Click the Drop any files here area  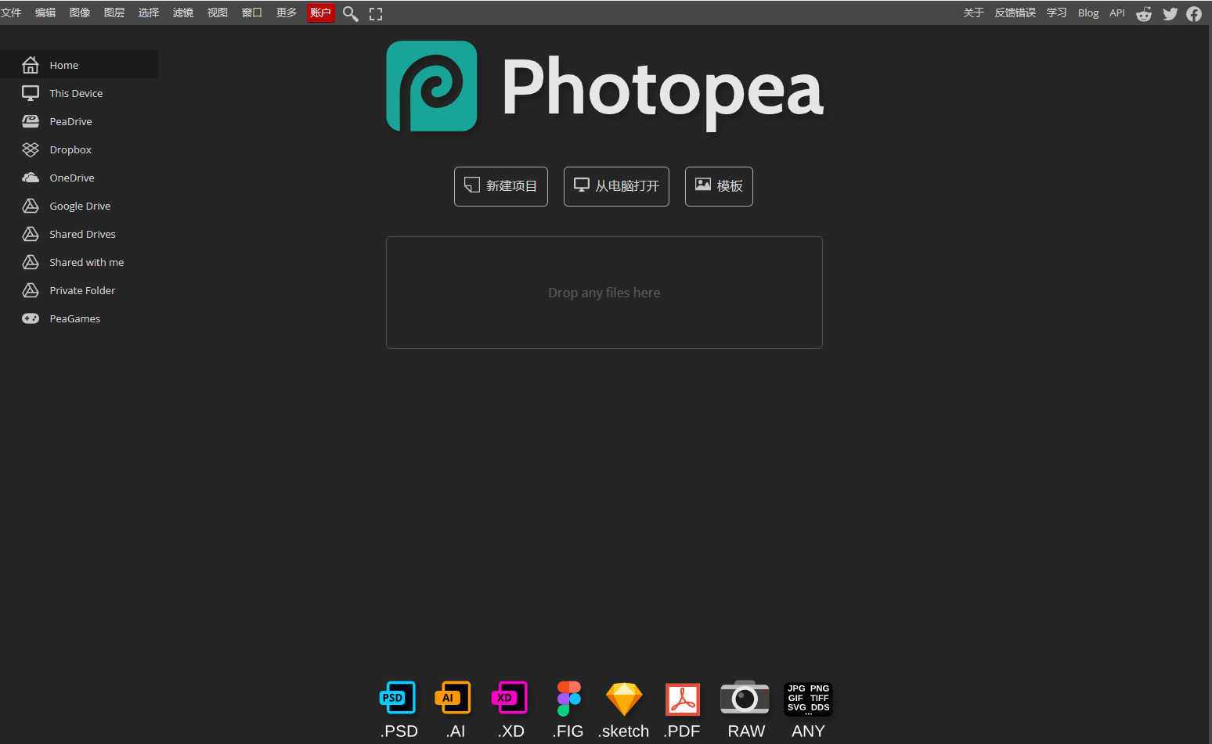pyautogui.click(x=604, y=293)
